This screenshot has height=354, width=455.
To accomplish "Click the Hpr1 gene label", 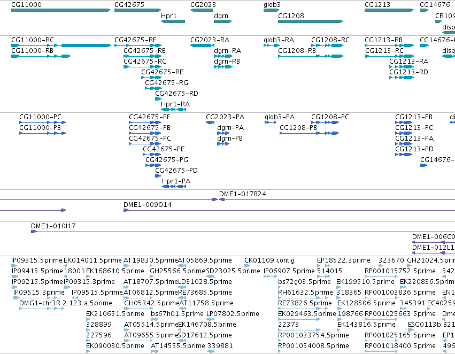I will (x=168, y=16).
